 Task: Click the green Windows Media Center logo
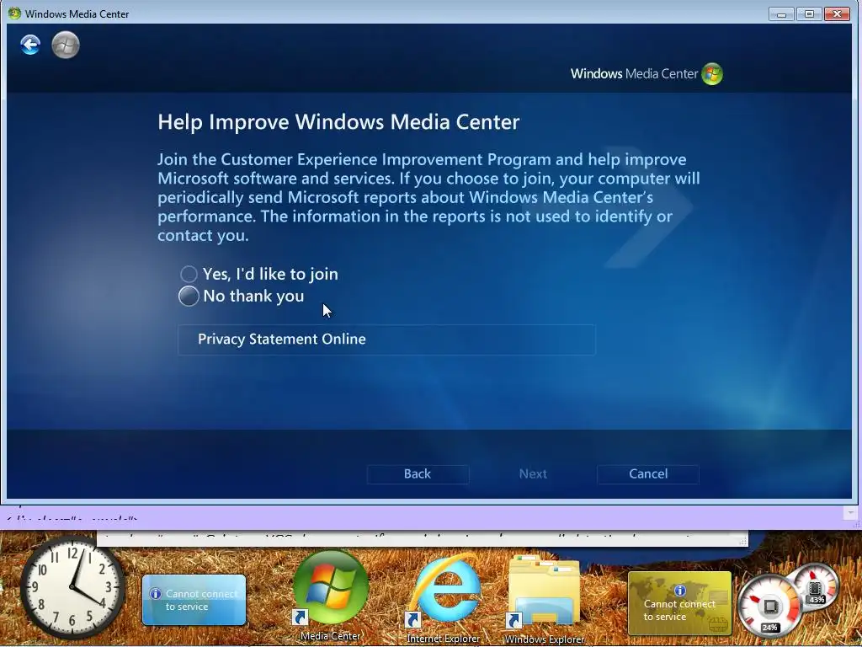pos(712,74)
